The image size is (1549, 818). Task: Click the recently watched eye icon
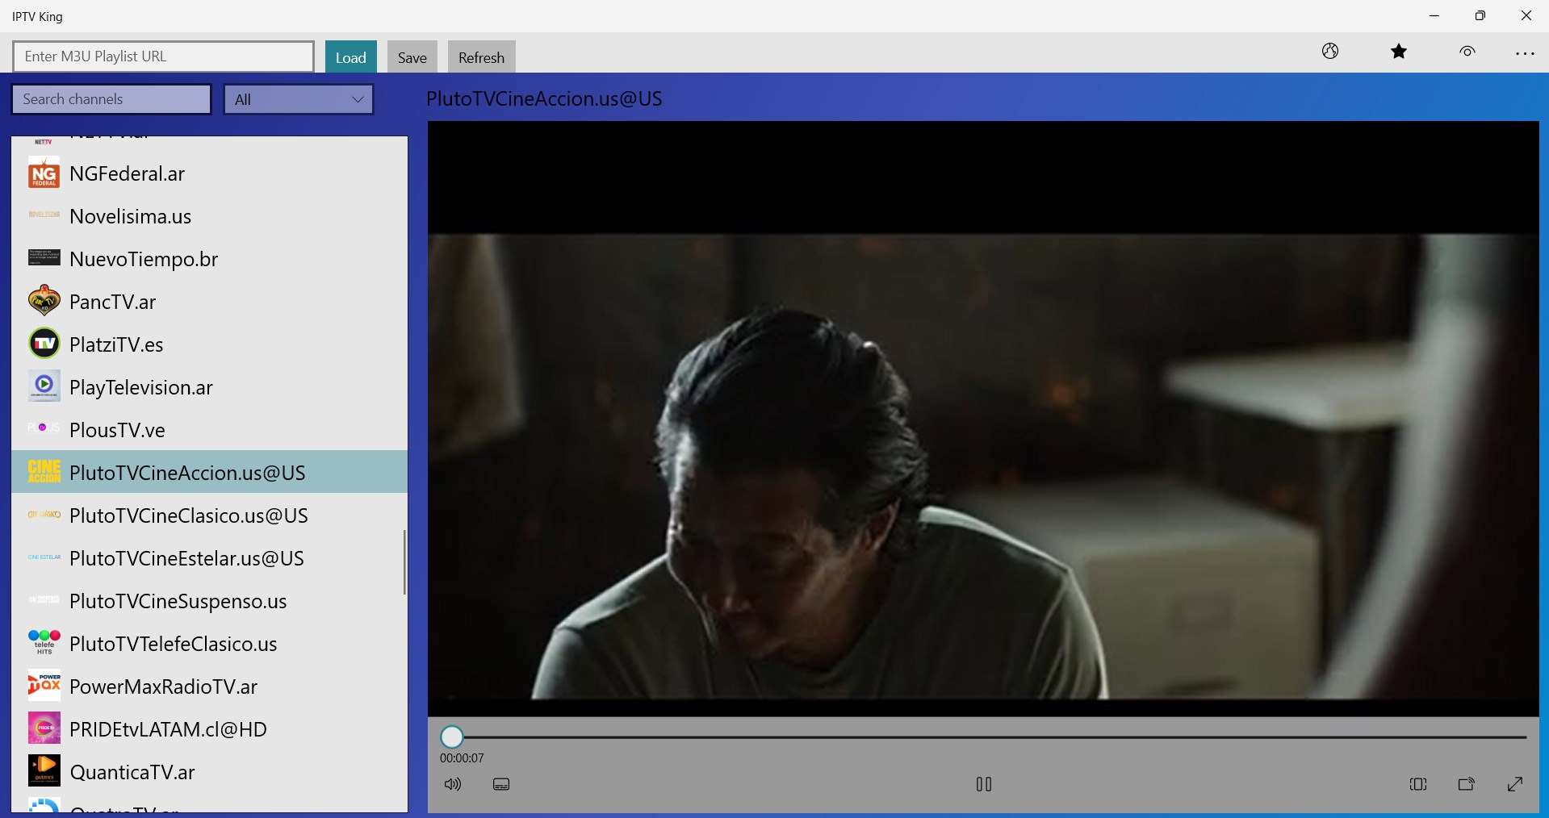(1467, 51)
